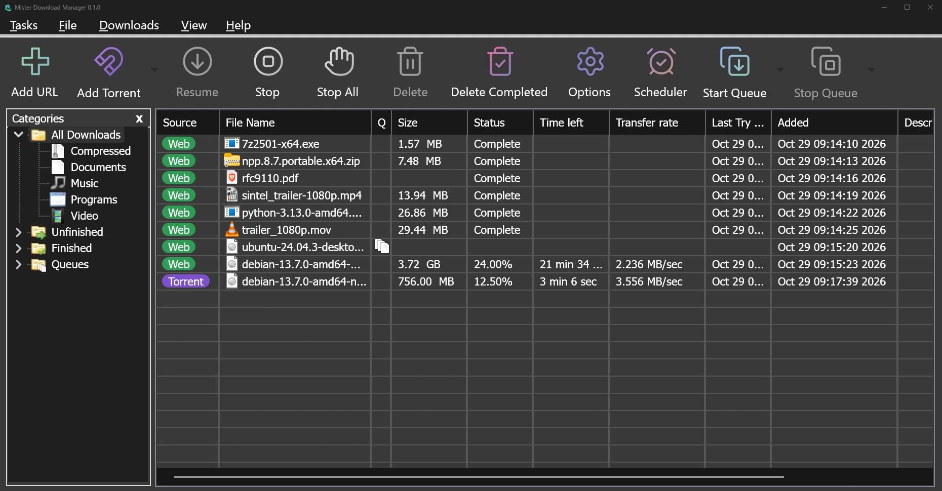Click the Stop Queue icon
This screenshot has height=491, width=942.
click(826, 62)
